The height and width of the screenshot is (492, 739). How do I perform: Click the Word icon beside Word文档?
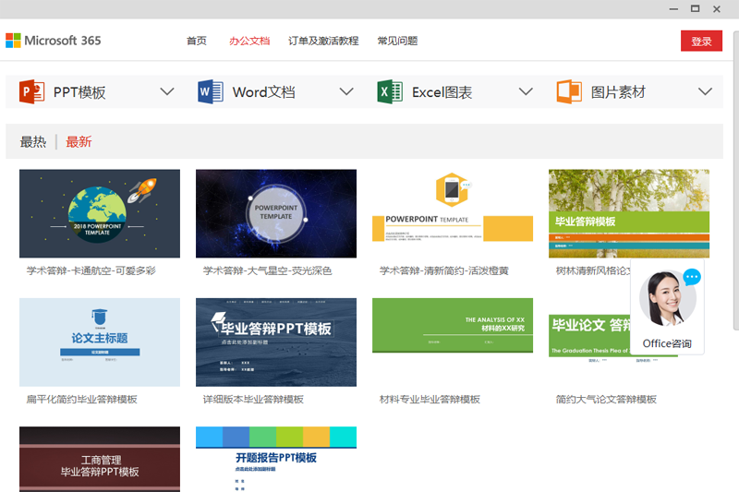[x=211, y=92]
